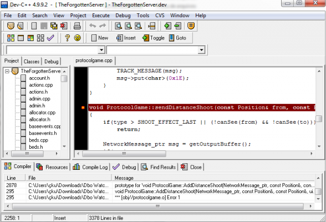
Task: Click the Find magnifier icon in the toolbar
Action: 119,26
